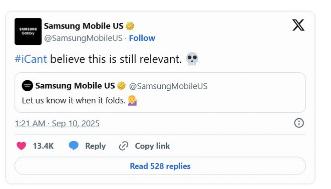Click the X logo icon
The image size is (331, 189).
pos(298,25)
